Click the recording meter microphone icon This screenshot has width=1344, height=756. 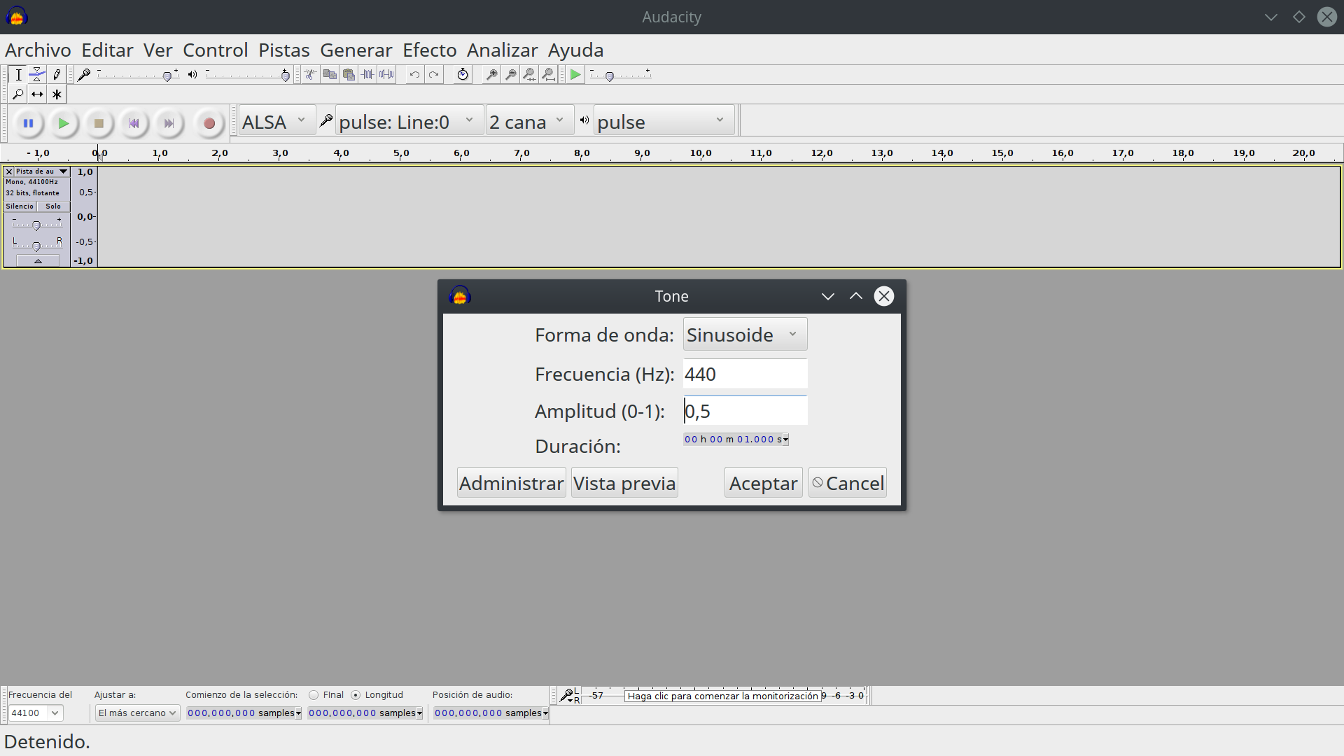[566, 696]
